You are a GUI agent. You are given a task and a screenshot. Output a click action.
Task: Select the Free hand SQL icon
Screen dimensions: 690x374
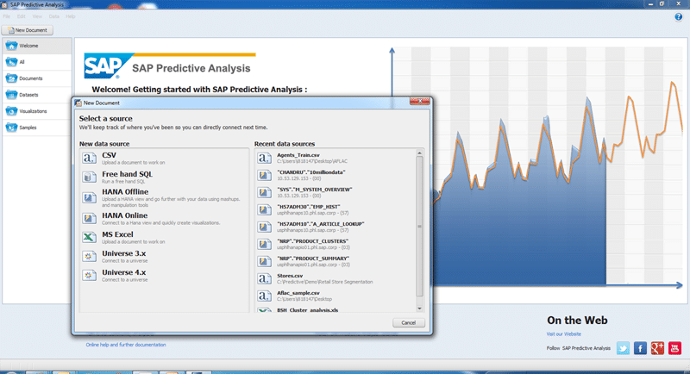[89, 178]
